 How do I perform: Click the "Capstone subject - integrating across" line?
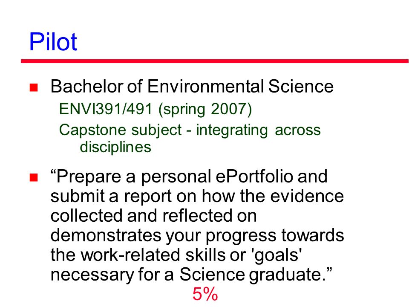pos(190,130)
